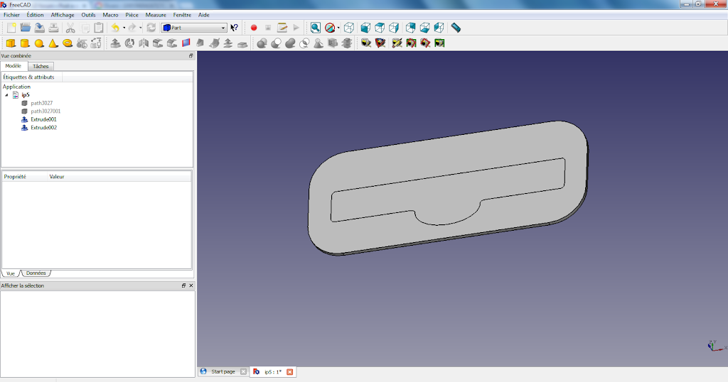728x382 pixels.
Task: Click the Open file folder icon
Action: tap(25, 28)
